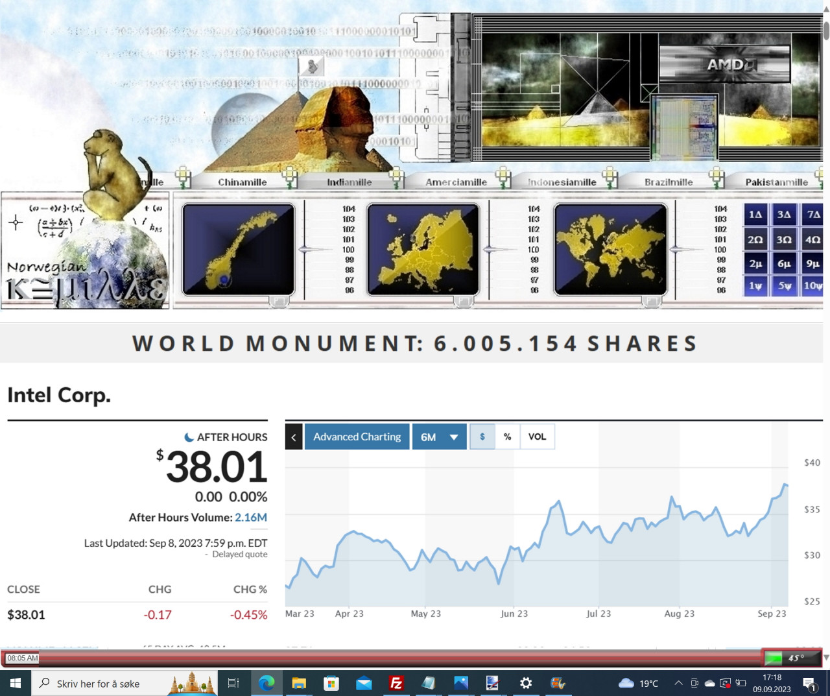Open the notification center icon
830x696 pixels.
809,683
